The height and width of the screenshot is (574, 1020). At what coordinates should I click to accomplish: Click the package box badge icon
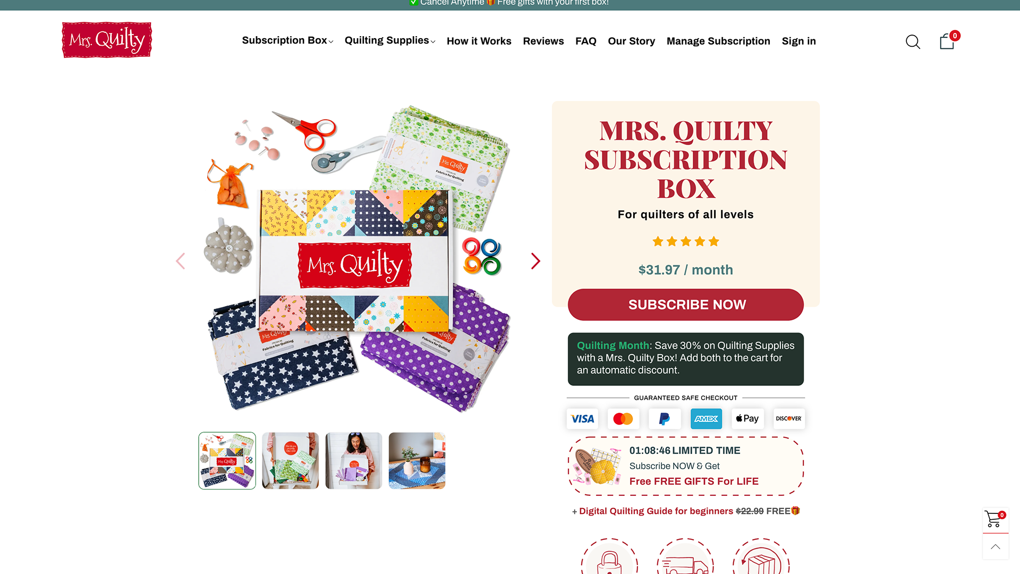(x=761, y=557)
